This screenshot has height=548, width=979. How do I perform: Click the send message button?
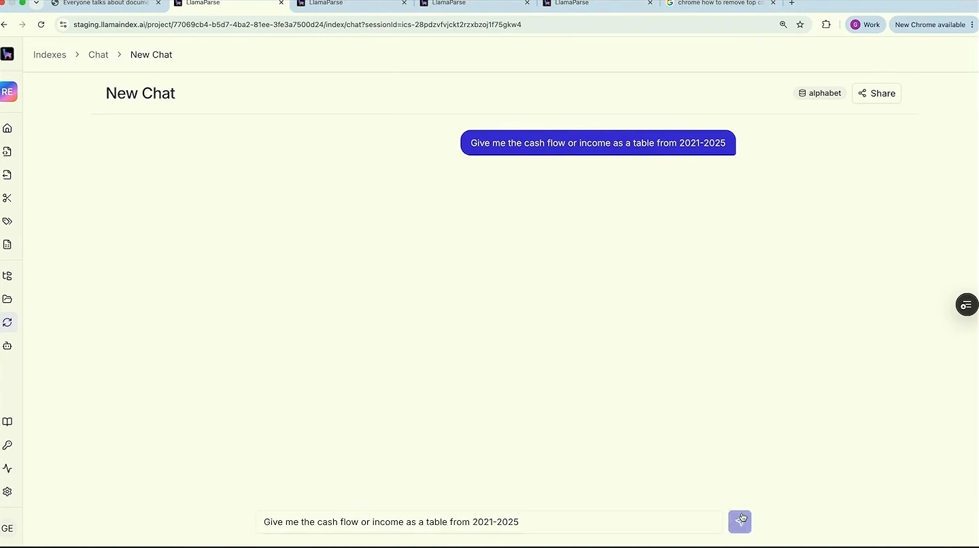tap(740, 522)
